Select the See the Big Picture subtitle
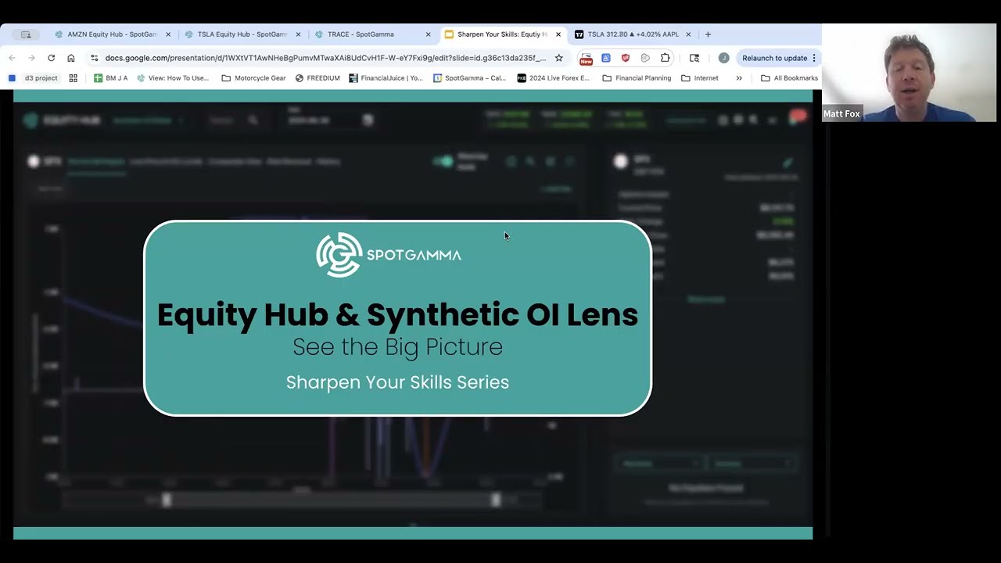The height and width of the screenshot is (563, 1001). pyautogui.click(x=397, y=347)
